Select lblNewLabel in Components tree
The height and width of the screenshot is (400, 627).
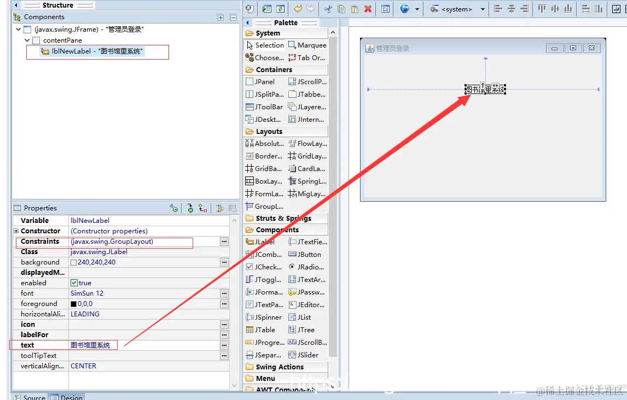(x=92, y=51)
